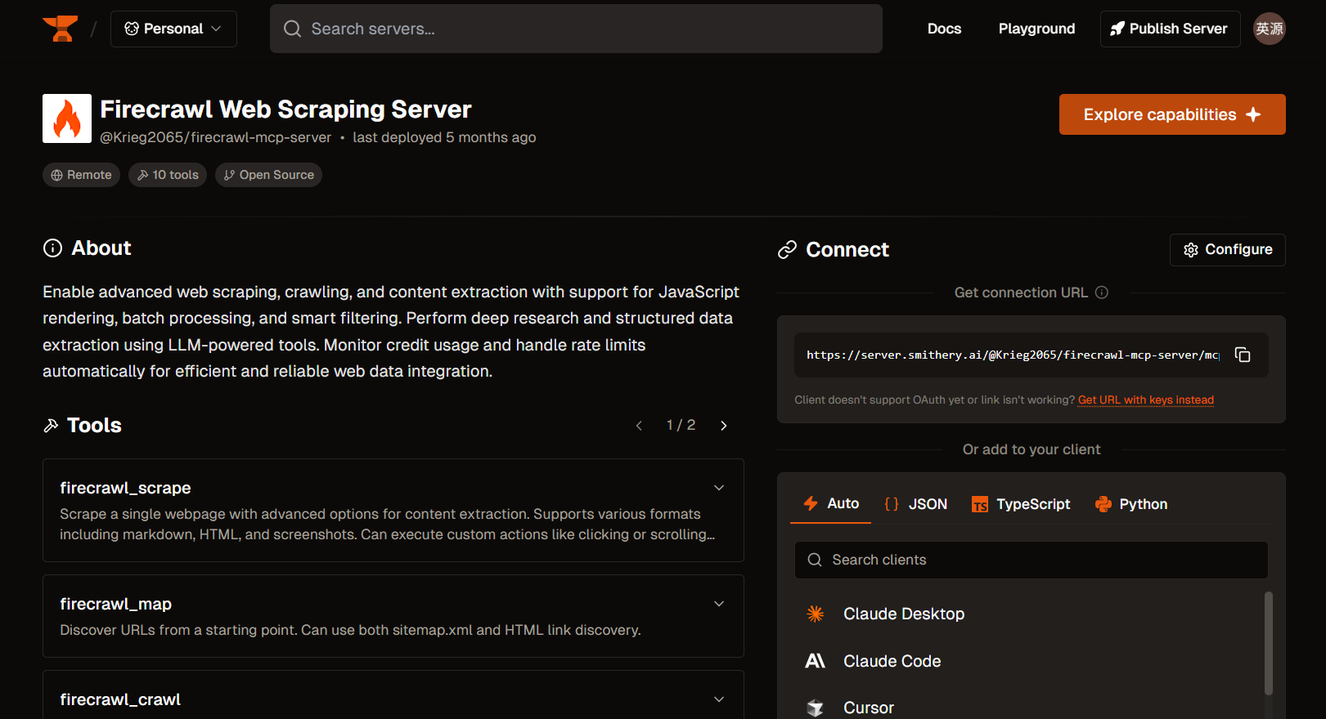
Task: Click Get URL with keys instead
Action: (1146, 400)
